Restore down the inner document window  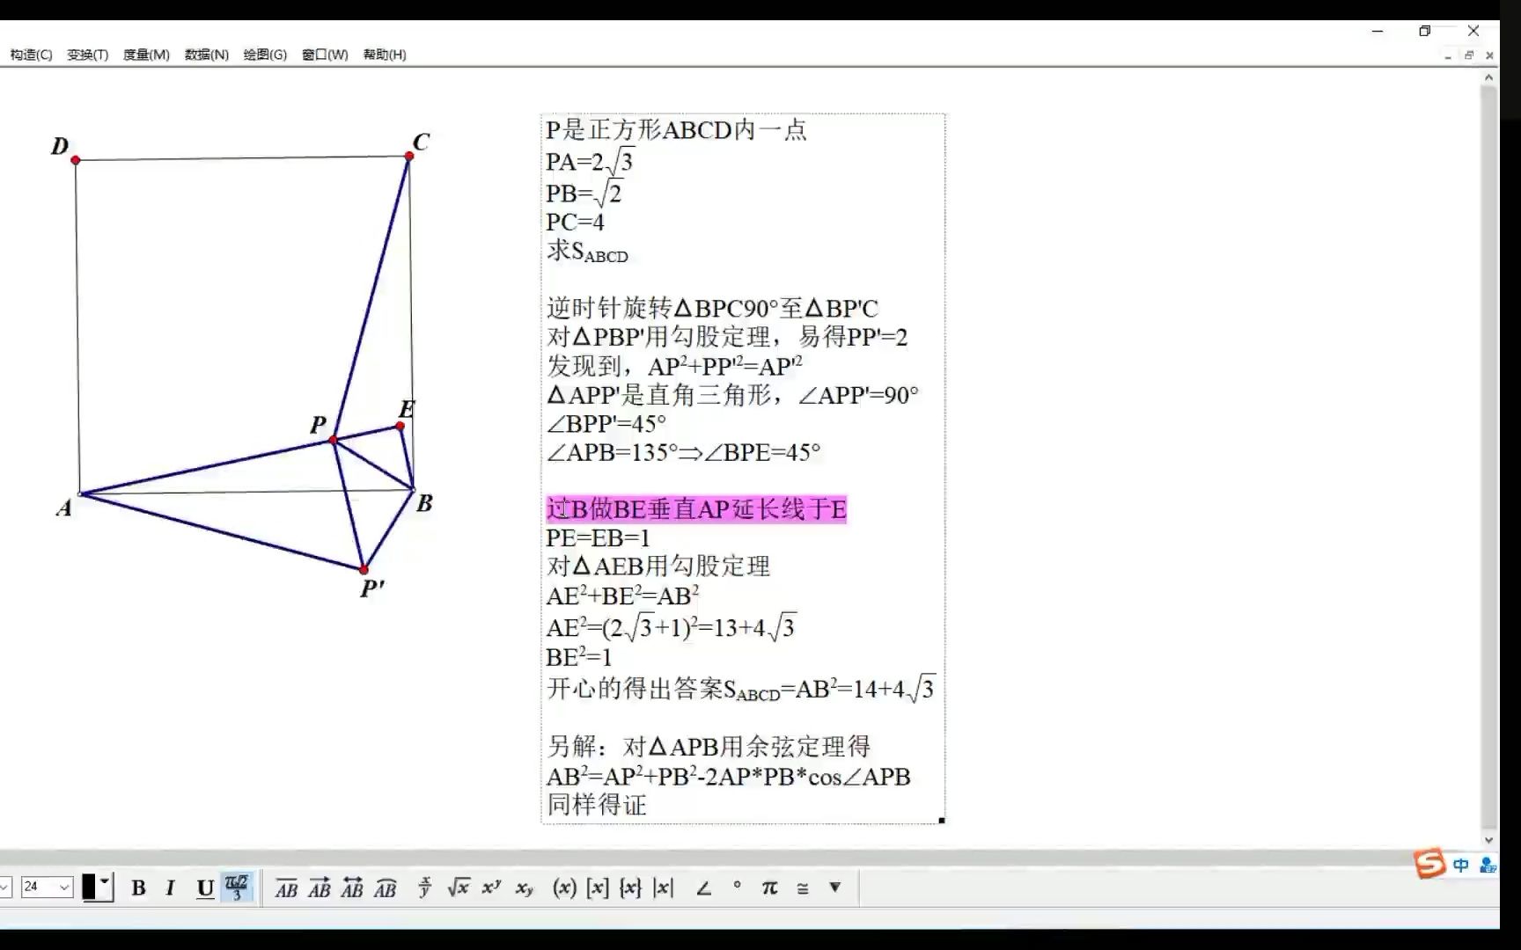click(1468, 55)
